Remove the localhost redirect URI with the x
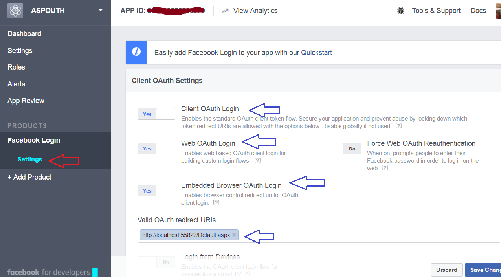This screenshot has height=277, width=501. point(234,235)
